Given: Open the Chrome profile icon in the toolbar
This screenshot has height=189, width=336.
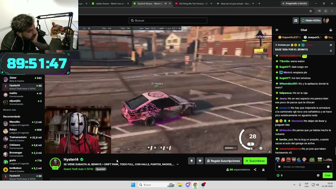Looking at the screenshot, I should [326, 11].
